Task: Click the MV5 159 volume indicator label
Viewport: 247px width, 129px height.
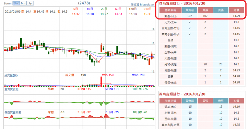Action: [x=108, y=75]
